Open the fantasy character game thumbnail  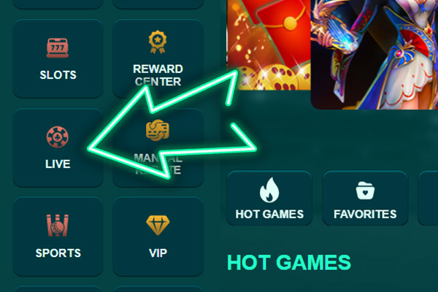pos(374,55)
